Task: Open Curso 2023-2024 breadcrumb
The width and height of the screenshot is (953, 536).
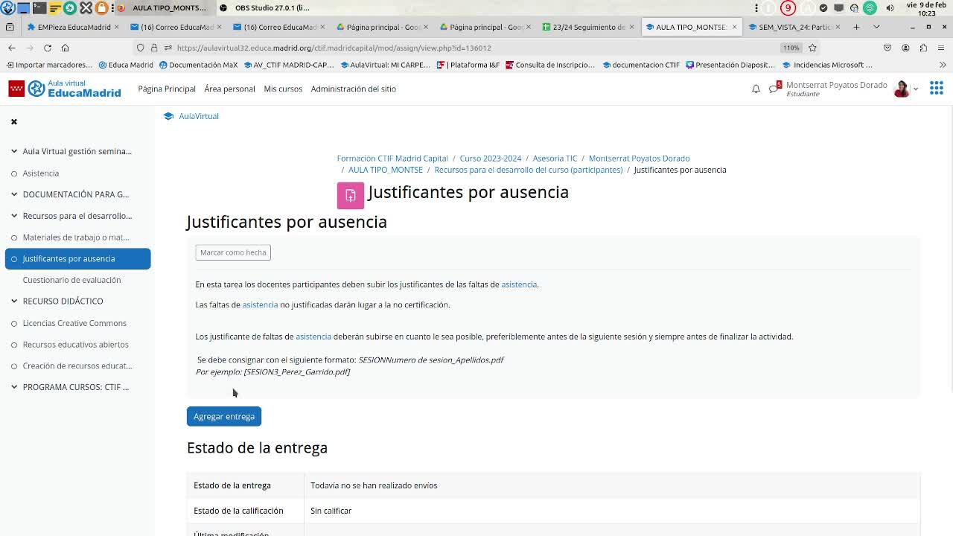Action: click(x=491, y=159)
